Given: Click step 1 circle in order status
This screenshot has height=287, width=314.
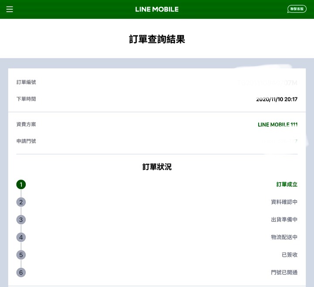Looking at the screenshot, I should pyautogui.click(x=21, y=184).
